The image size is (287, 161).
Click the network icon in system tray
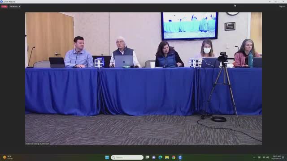[264, 157]
